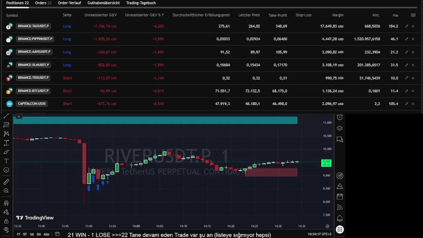Sort by Stop-Loss column header

pyautogui.click(x=303, y=15)
